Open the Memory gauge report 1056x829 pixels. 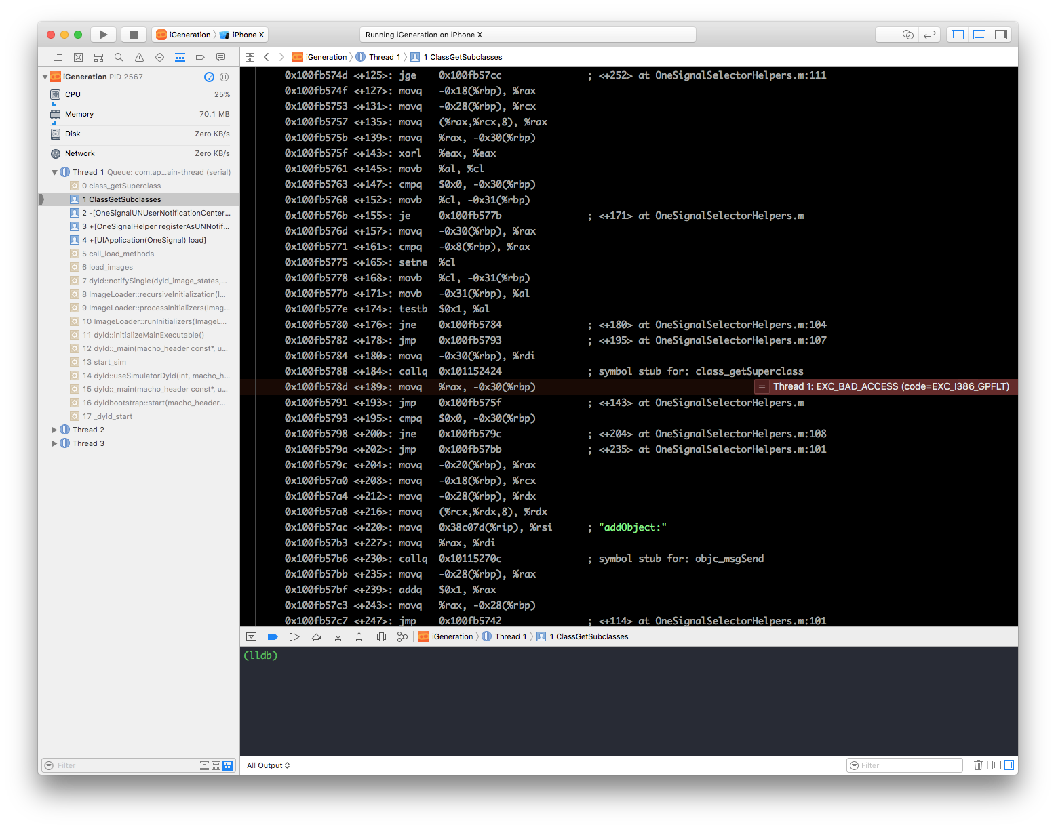click(139, 114)
